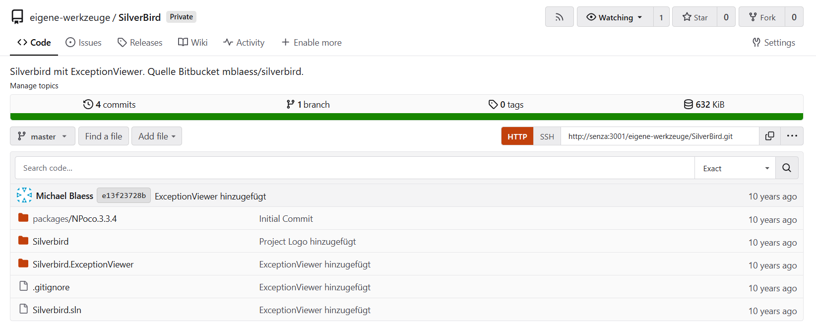Switch to the Code tab

pos(34,43)
